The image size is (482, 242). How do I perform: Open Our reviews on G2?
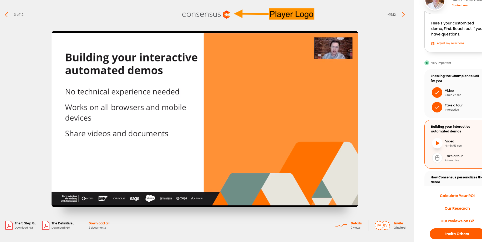tap(457, 221)
